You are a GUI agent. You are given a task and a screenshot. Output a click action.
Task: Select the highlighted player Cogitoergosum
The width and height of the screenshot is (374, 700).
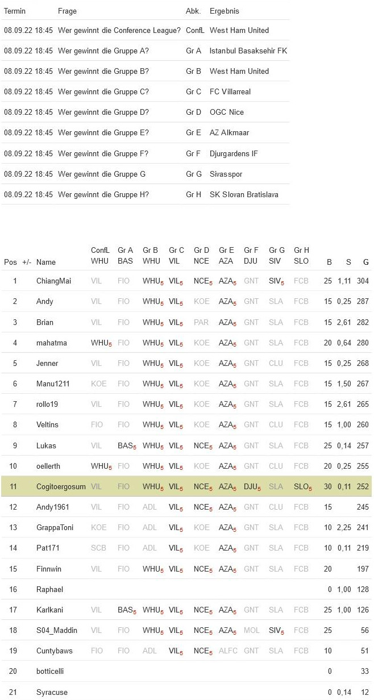click(61, 486)
